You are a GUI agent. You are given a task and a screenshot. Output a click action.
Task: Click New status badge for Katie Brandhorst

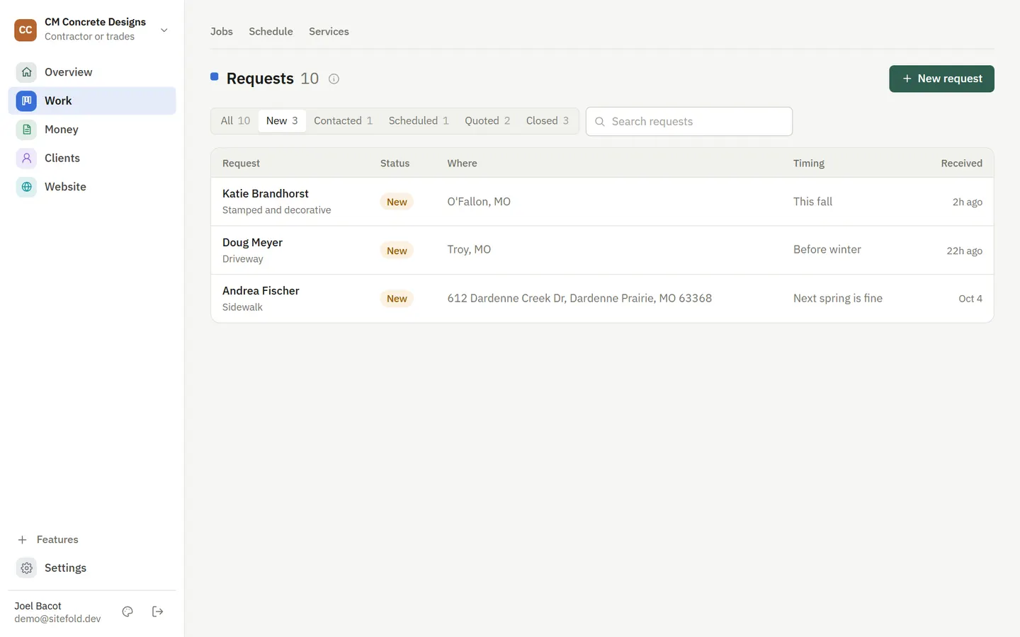(x=397, y=202)
